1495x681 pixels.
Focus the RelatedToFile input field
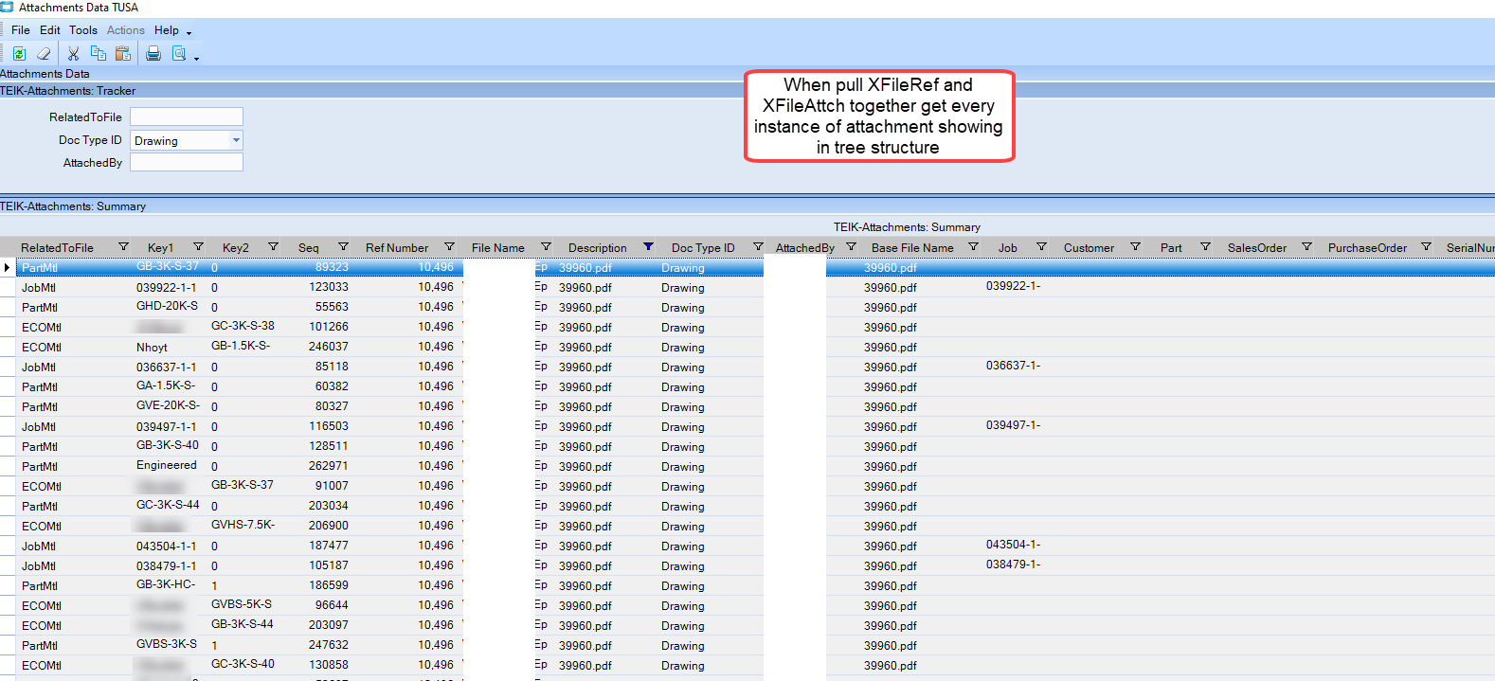(187, 116)
